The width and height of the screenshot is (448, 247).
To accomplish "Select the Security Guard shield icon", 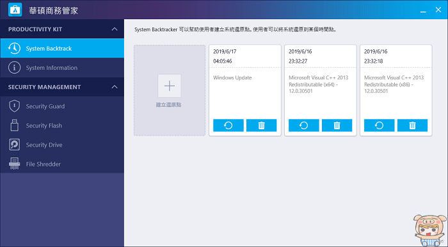I will 14,106.
